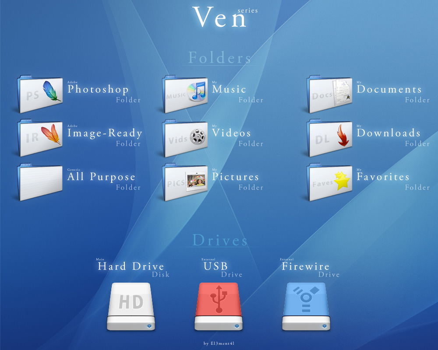
Task: Open the Music folder icon with iTunes disc
Action: pyautogui.click(x=185, y=94)
